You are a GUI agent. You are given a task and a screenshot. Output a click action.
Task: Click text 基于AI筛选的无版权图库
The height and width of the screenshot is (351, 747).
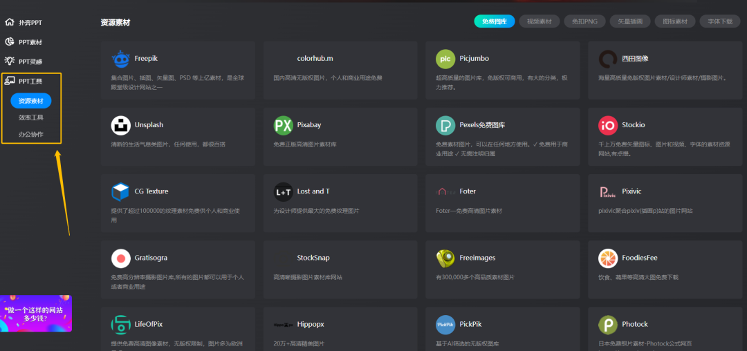coord(468,343)
